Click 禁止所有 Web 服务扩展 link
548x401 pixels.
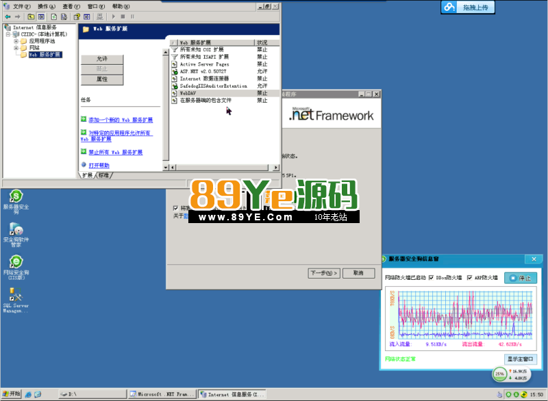[115, 153]
